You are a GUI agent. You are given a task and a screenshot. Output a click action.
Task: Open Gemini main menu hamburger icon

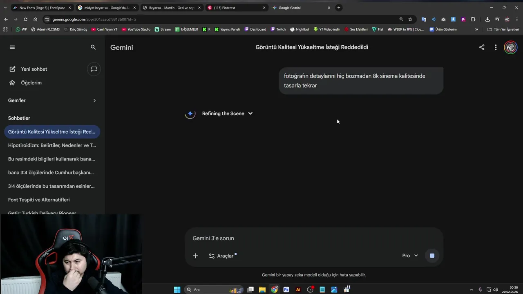[12, 47]
